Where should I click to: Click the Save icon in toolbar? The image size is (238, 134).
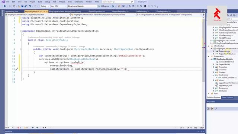coord(22,6)
